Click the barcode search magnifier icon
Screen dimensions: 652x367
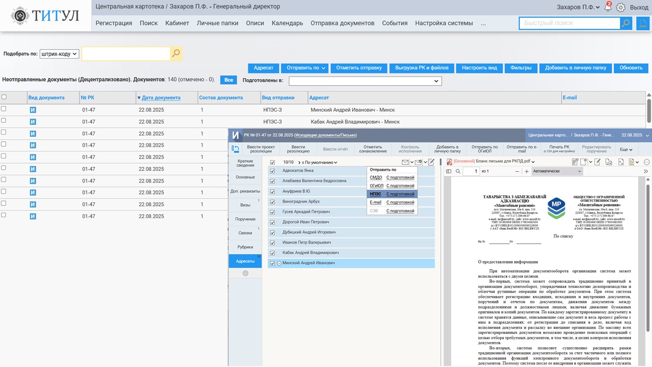(176, 54)
